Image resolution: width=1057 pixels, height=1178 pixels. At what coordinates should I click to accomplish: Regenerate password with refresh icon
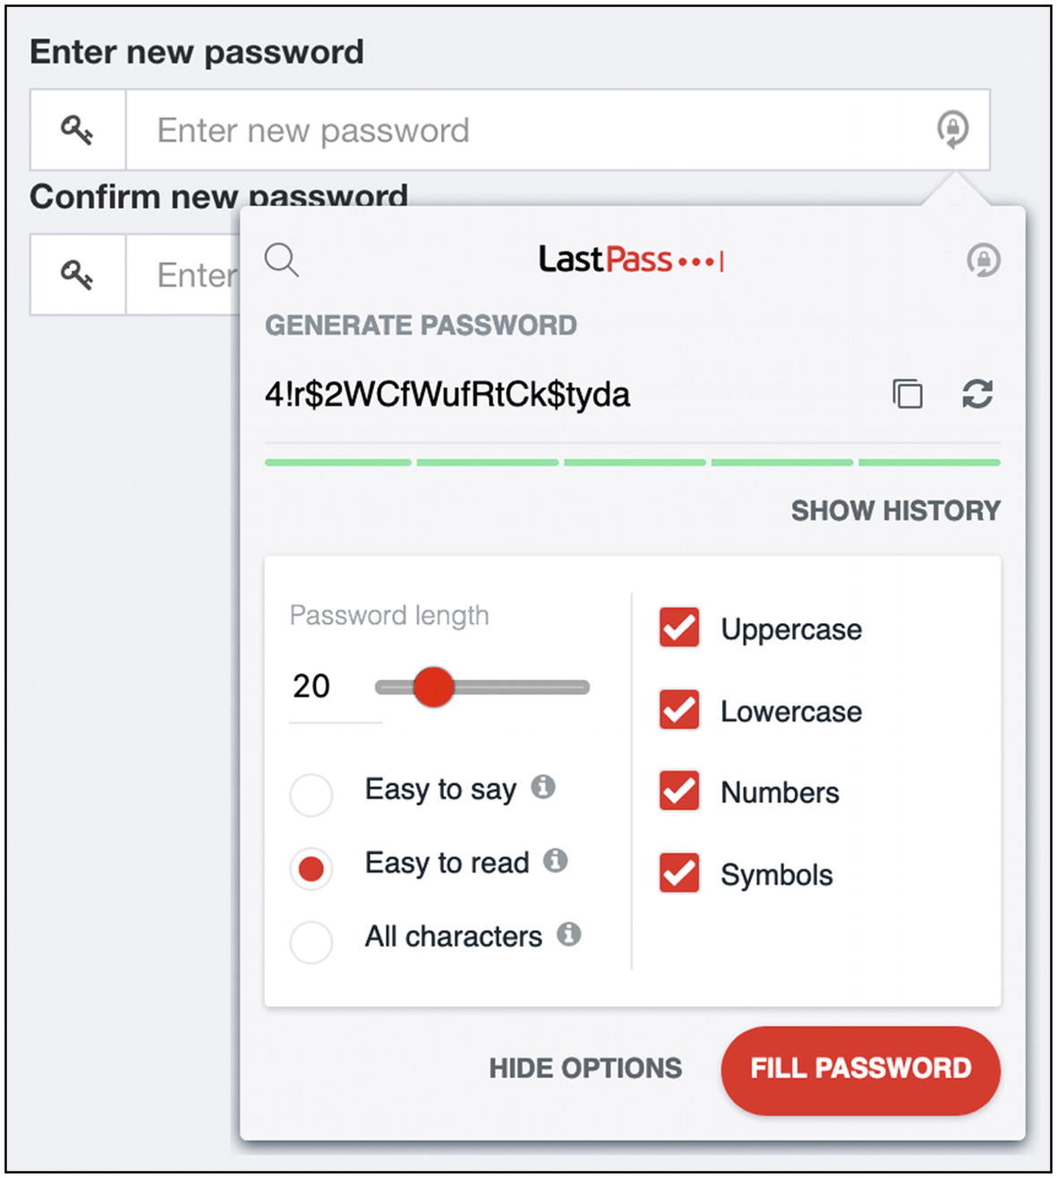pos(977,394)
